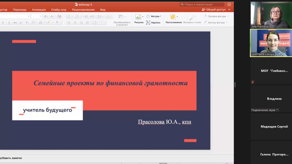Open the Фигуры (Shapes) gallery
The height and width of the screenshot is (164, 292).
tap(154, 16)
